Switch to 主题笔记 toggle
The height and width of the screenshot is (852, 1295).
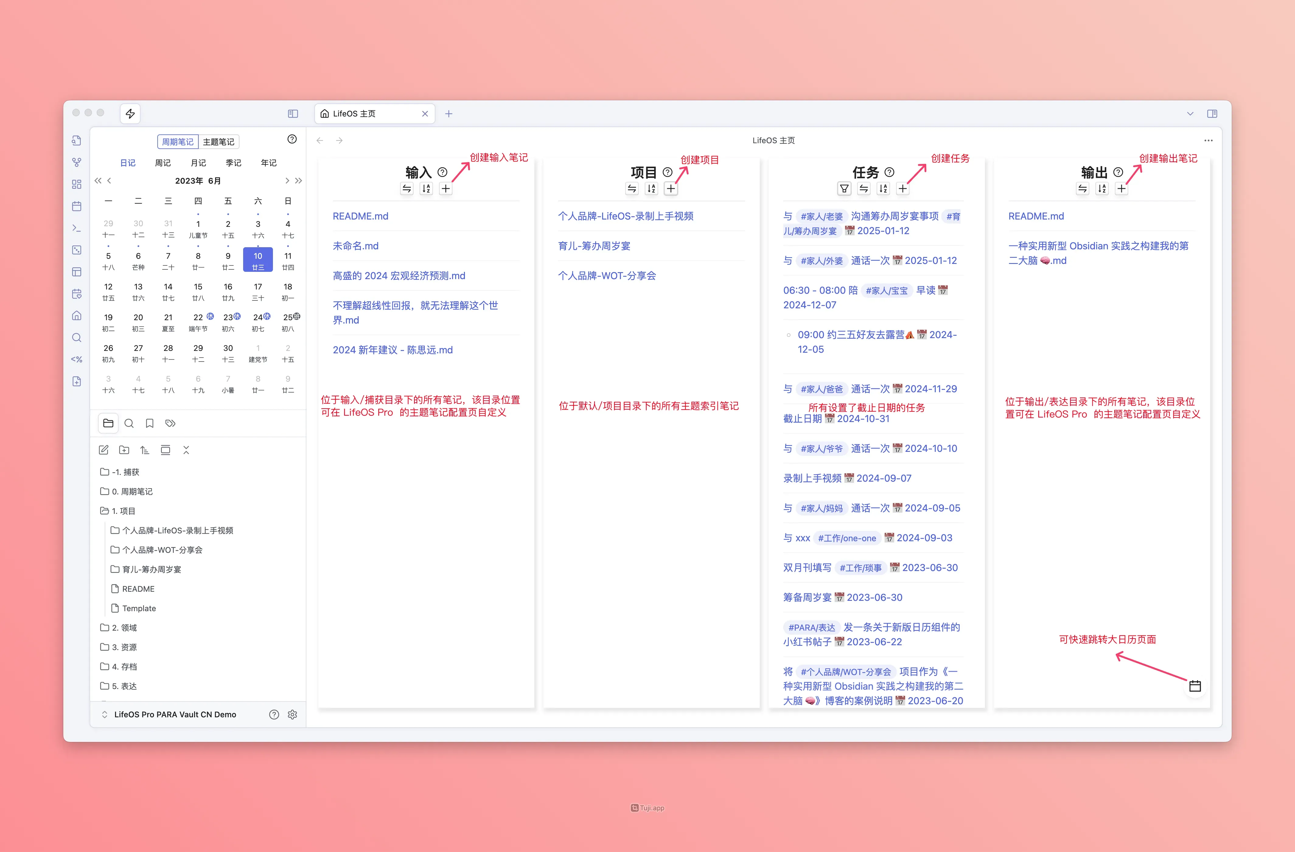218,142
